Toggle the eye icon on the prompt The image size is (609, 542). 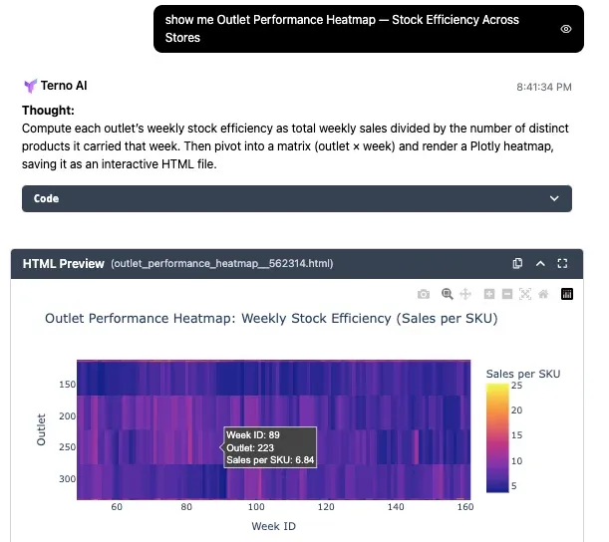click(x=566, y=29)
